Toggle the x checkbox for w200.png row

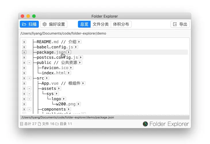pyautogui.click(x=24, y=104)
